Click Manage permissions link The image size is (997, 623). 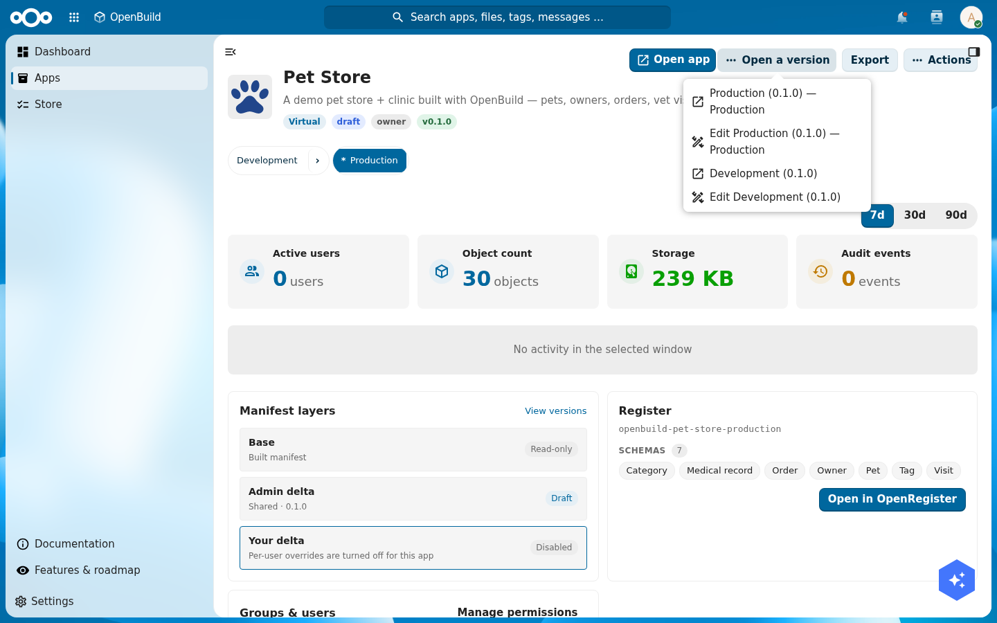(x=517, y=612)
